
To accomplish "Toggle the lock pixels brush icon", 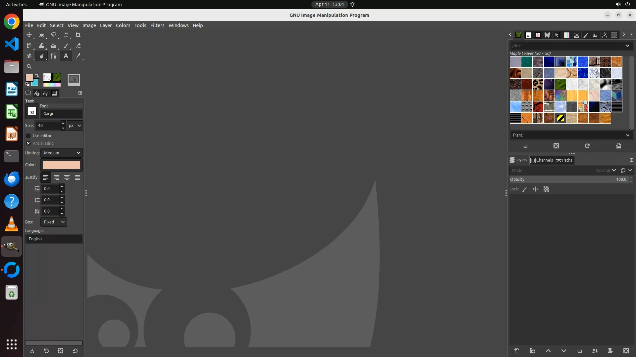I will point(525,189).
